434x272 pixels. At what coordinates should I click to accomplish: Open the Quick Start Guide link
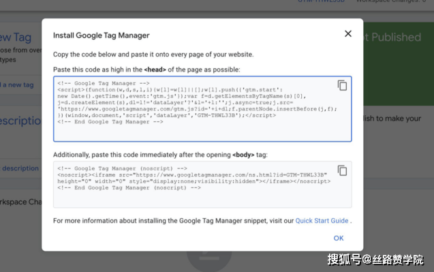pyautogui.click(x=322, y=221)
